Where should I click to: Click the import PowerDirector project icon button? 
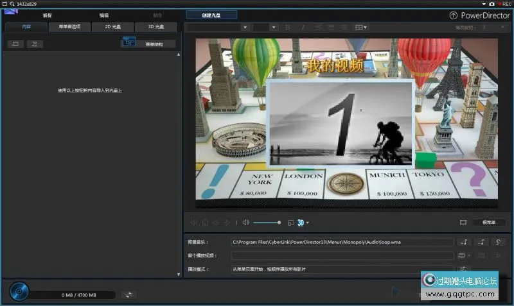tap(33, 44)
